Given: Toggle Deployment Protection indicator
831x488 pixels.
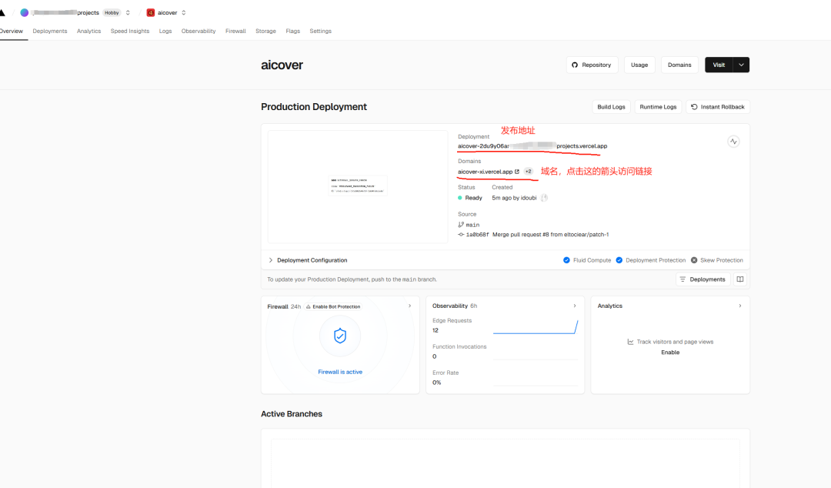Looking at the screenshot, I should [x=619, y=260].
